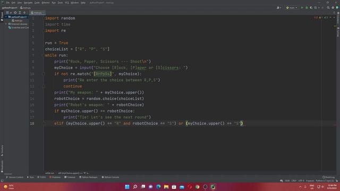Click the Python interpreter status bar entry
The height and width of the screenshot is (191, 340).
[325, 180]
